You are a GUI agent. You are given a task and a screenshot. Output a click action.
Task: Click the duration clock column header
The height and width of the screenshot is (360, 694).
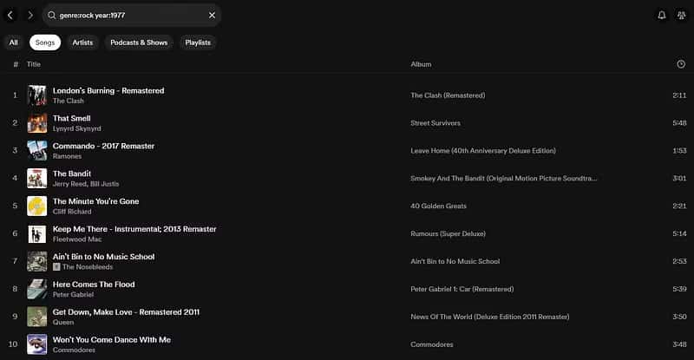pos(681,64)
